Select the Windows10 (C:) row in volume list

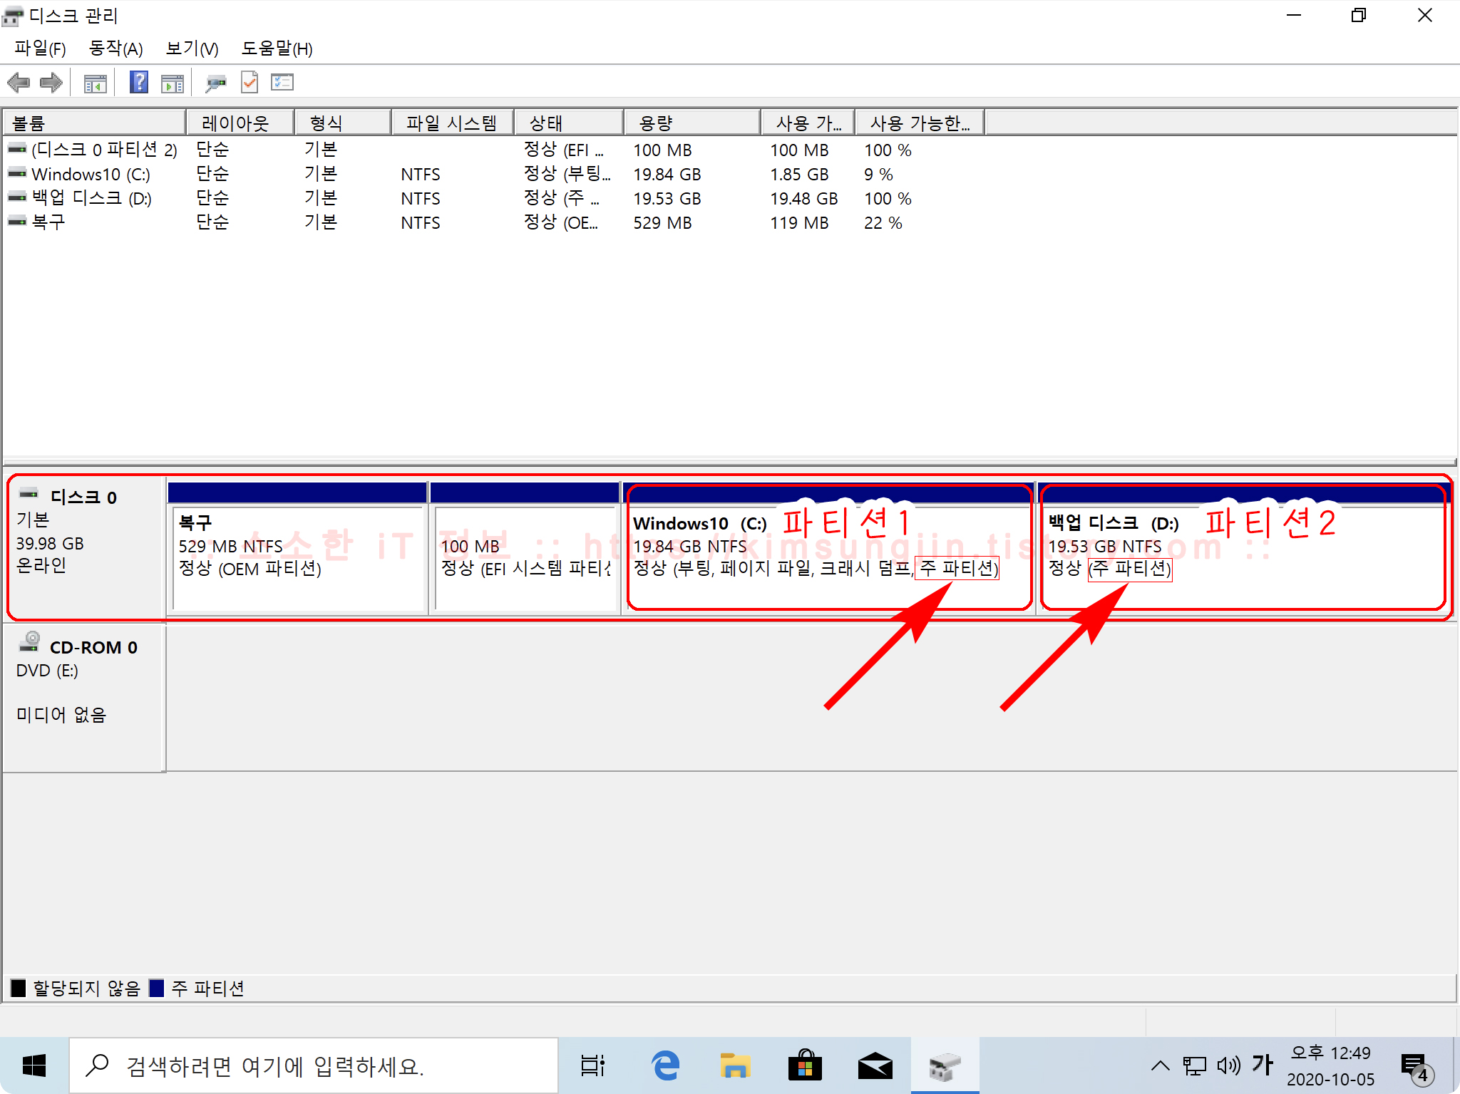pos(91,175)
